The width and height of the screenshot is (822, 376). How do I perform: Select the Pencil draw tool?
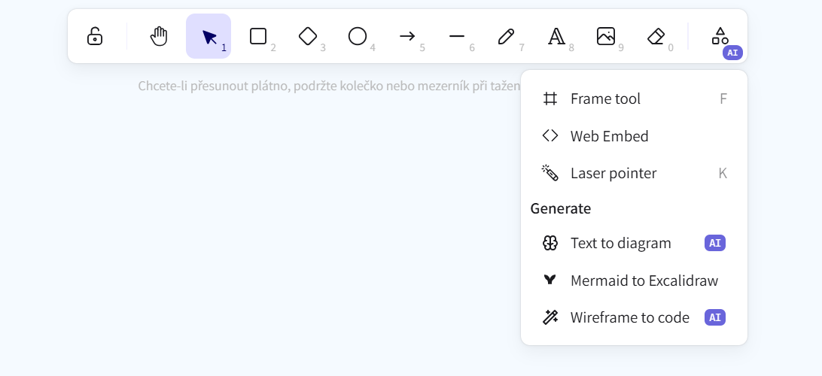click(x=507, y=36)
